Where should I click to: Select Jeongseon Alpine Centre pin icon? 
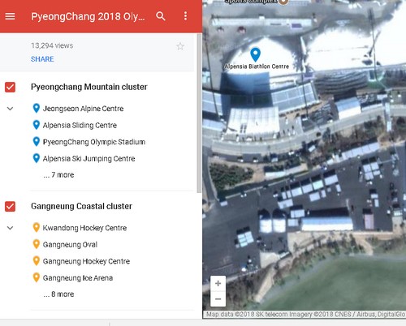37,108
